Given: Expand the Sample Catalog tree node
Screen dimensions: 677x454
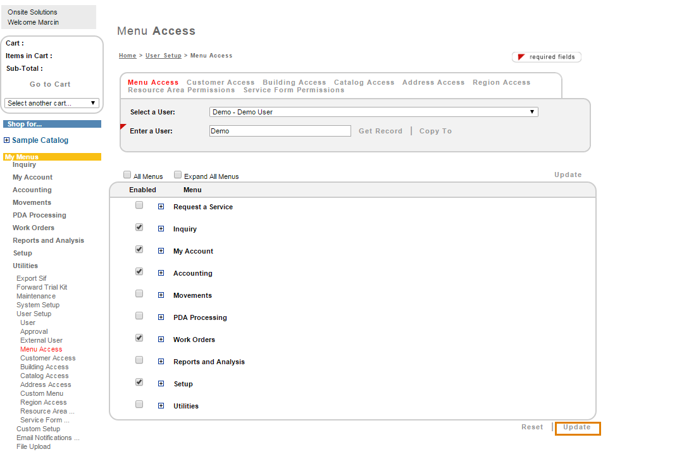Looking at the screenshot, I should (7, 140).
